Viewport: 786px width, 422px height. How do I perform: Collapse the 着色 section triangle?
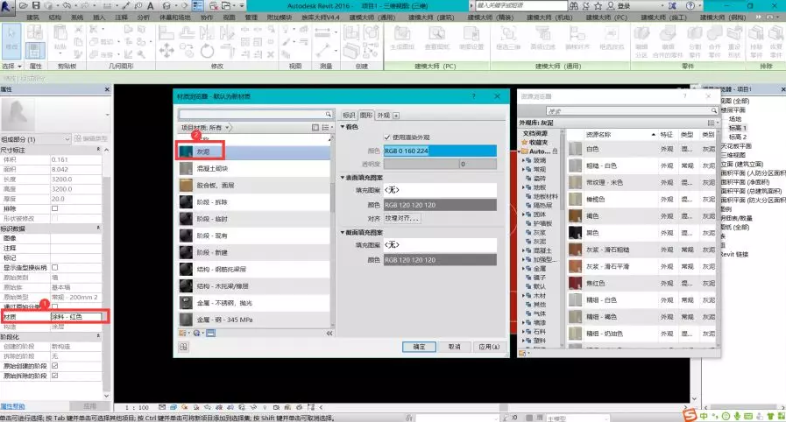click(343, 127)
